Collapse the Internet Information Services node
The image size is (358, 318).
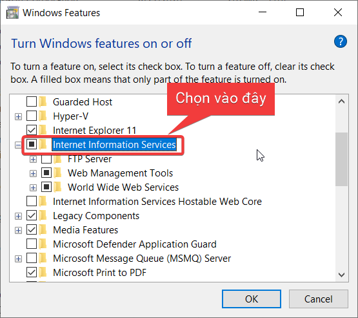pyautogui.click(x=18, y=145)
